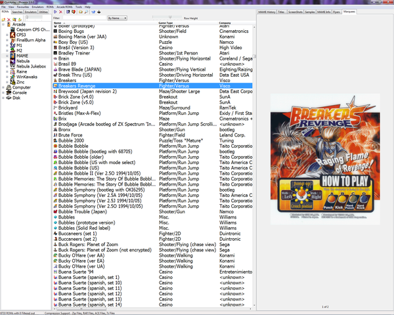This screenshot has width=394, height=315.
Task: Click the WinKawaks emulator icon
Action: tap(12, 77)
